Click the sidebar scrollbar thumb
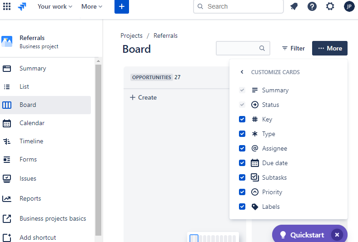 click(x=99, y=150)
